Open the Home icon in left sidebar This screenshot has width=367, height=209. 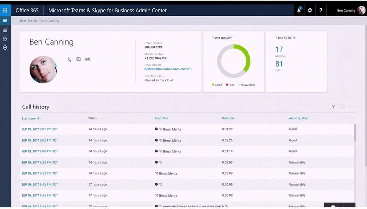coord(5,30)
